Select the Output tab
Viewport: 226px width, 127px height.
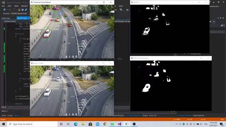(x=145, y=115)
